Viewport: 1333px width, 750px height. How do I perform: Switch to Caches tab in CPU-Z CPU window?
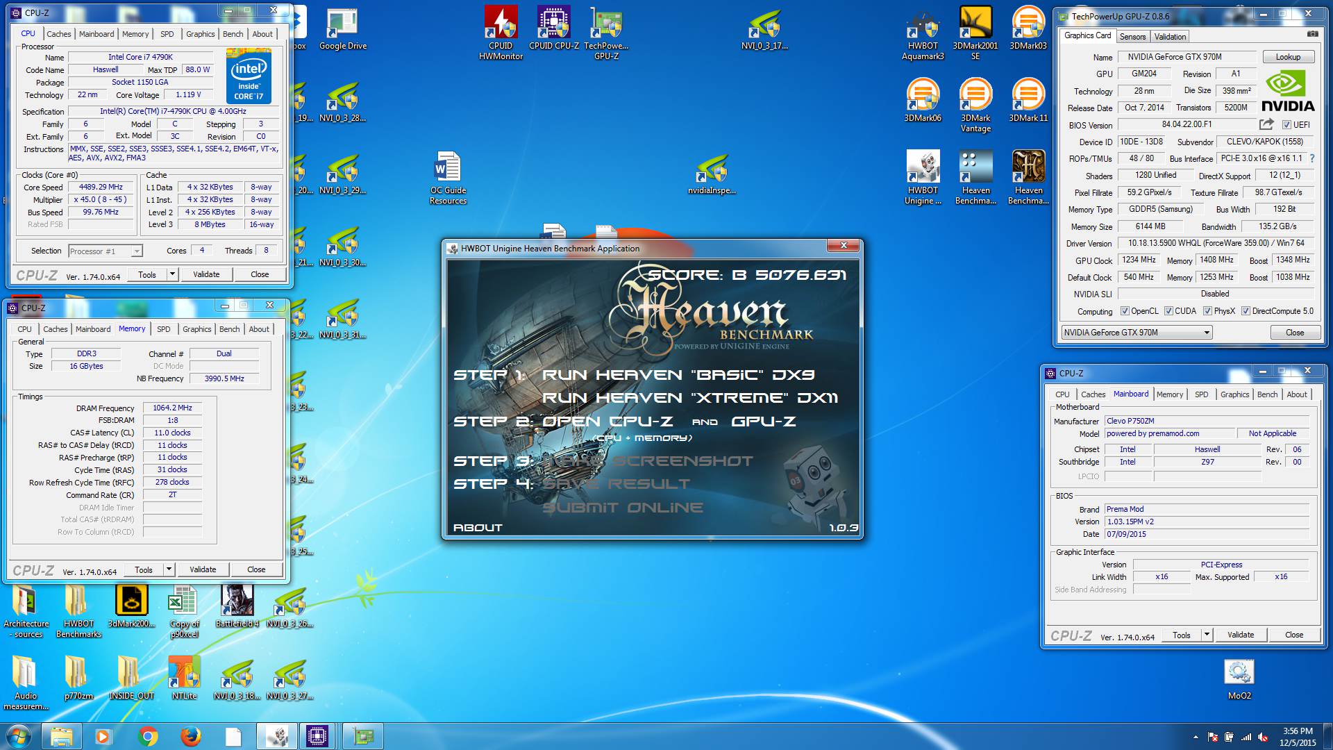point(59,33)
